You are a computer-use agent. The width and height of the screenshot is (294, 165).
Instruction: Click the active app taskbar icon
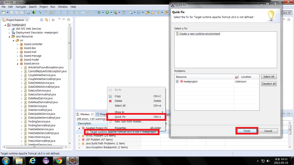click(x=72, y=161)
